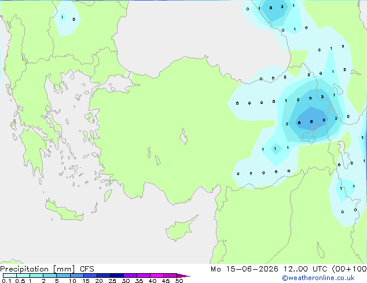This screenshot has height=283, width=367.
Task: Click the legend label '15'
Action: [x=86, y=281]
